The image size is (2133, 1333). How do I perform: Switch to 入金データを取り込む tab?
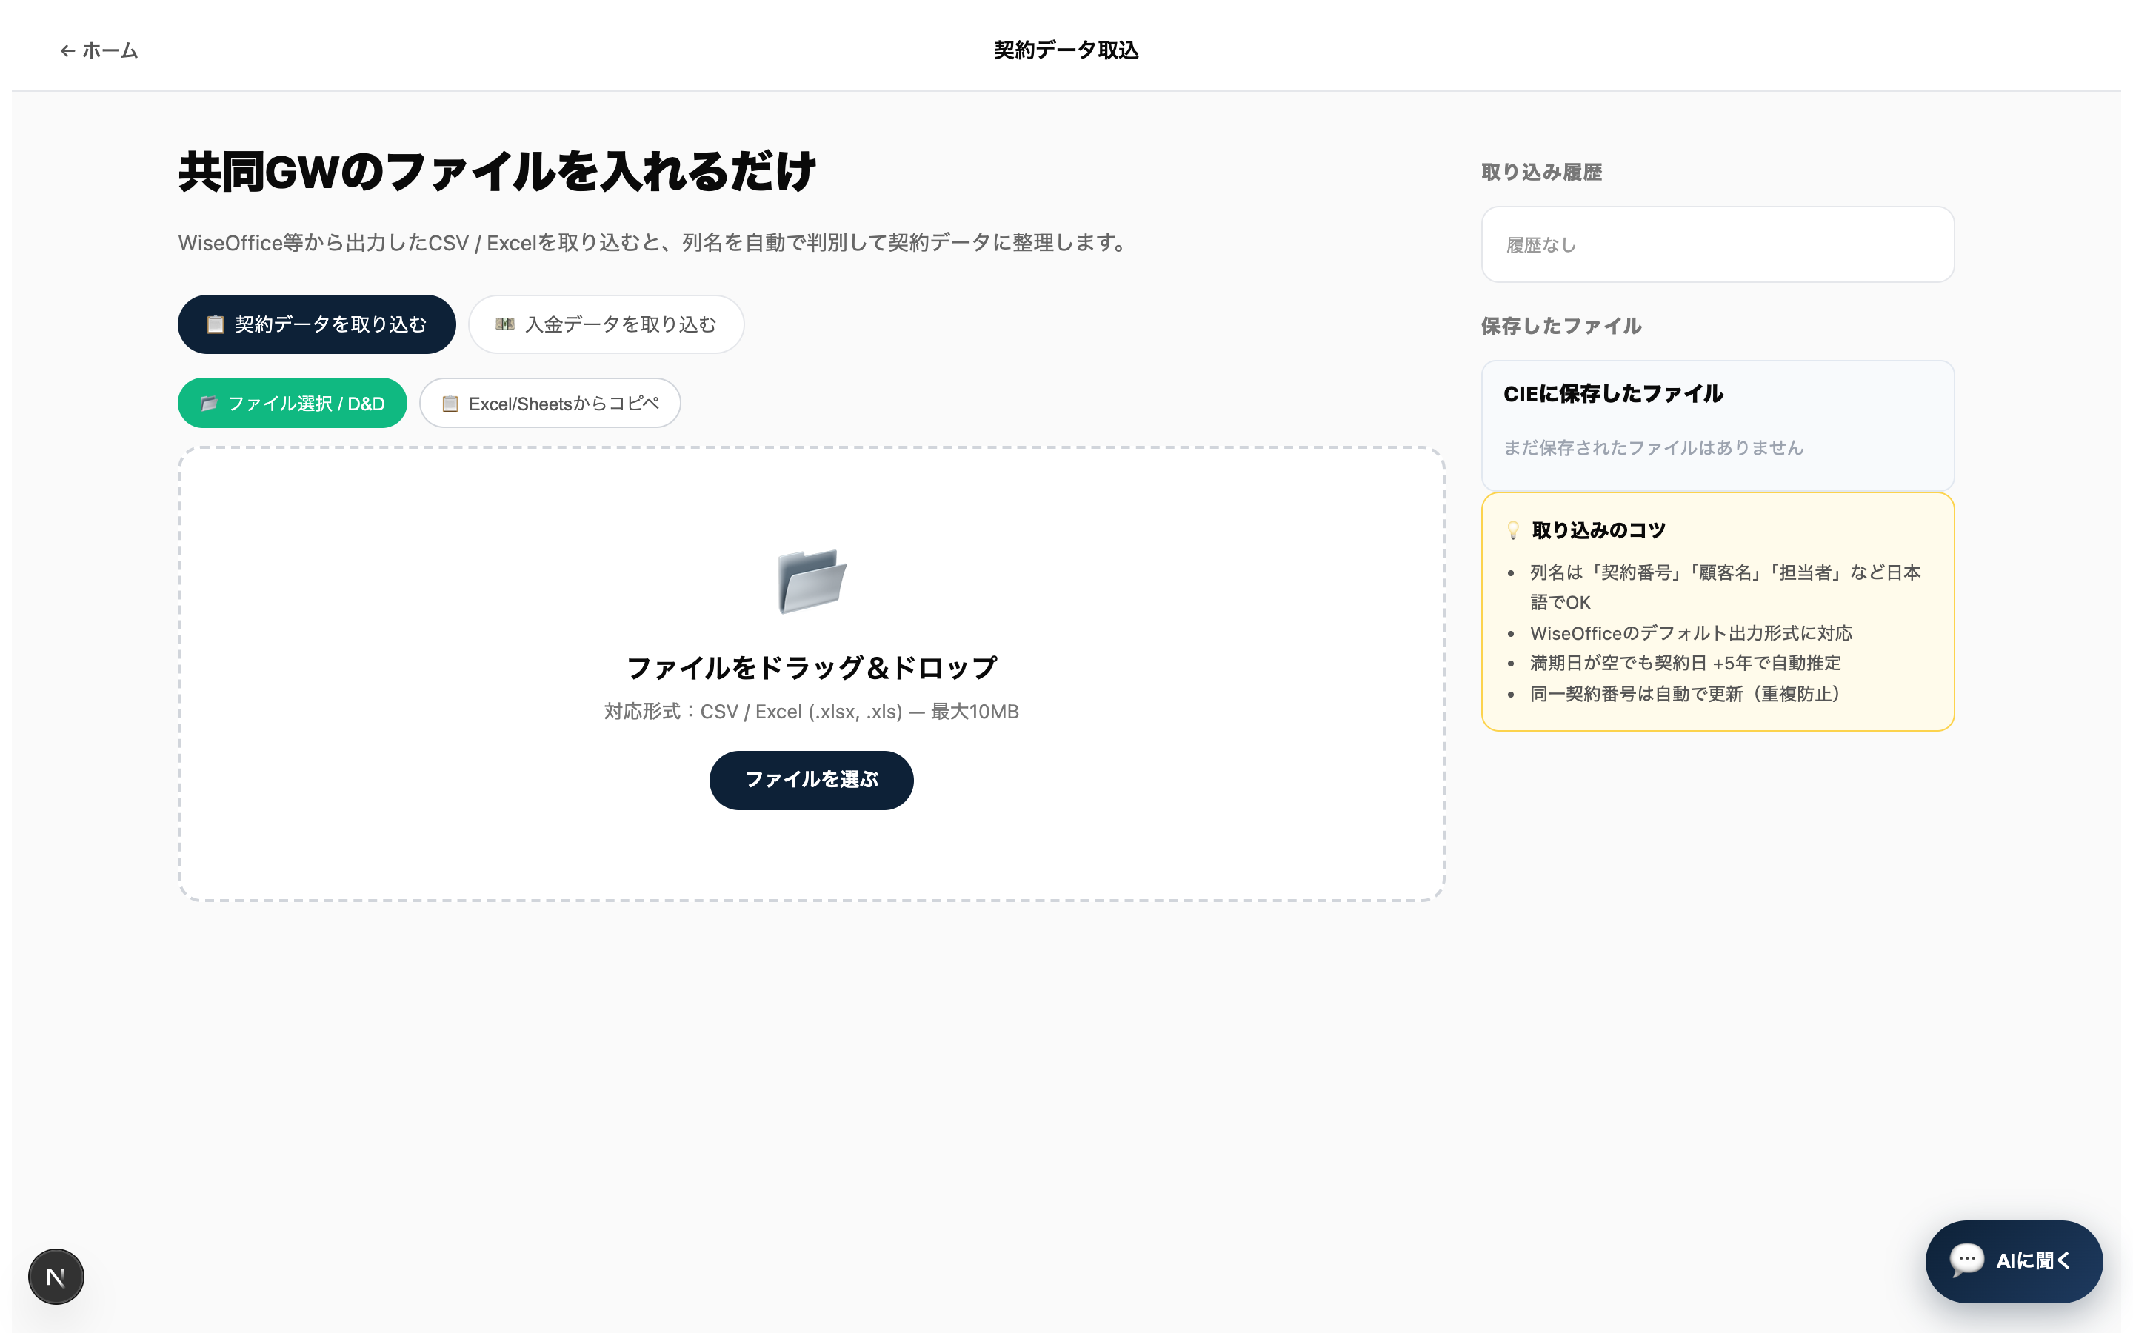(x=607, y=324)
